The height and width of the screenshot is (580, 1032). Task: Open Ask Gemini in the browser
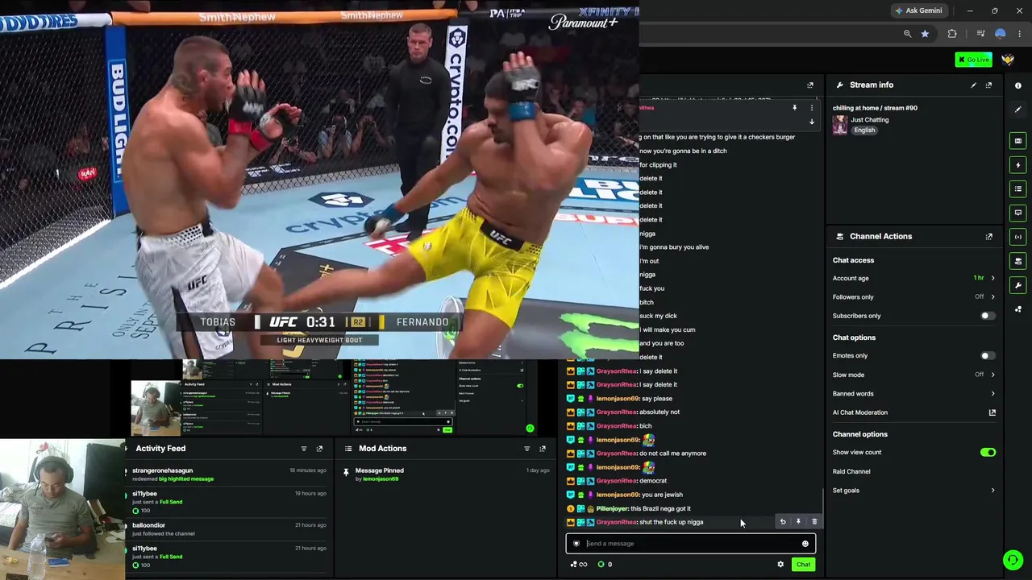point(918,10)
